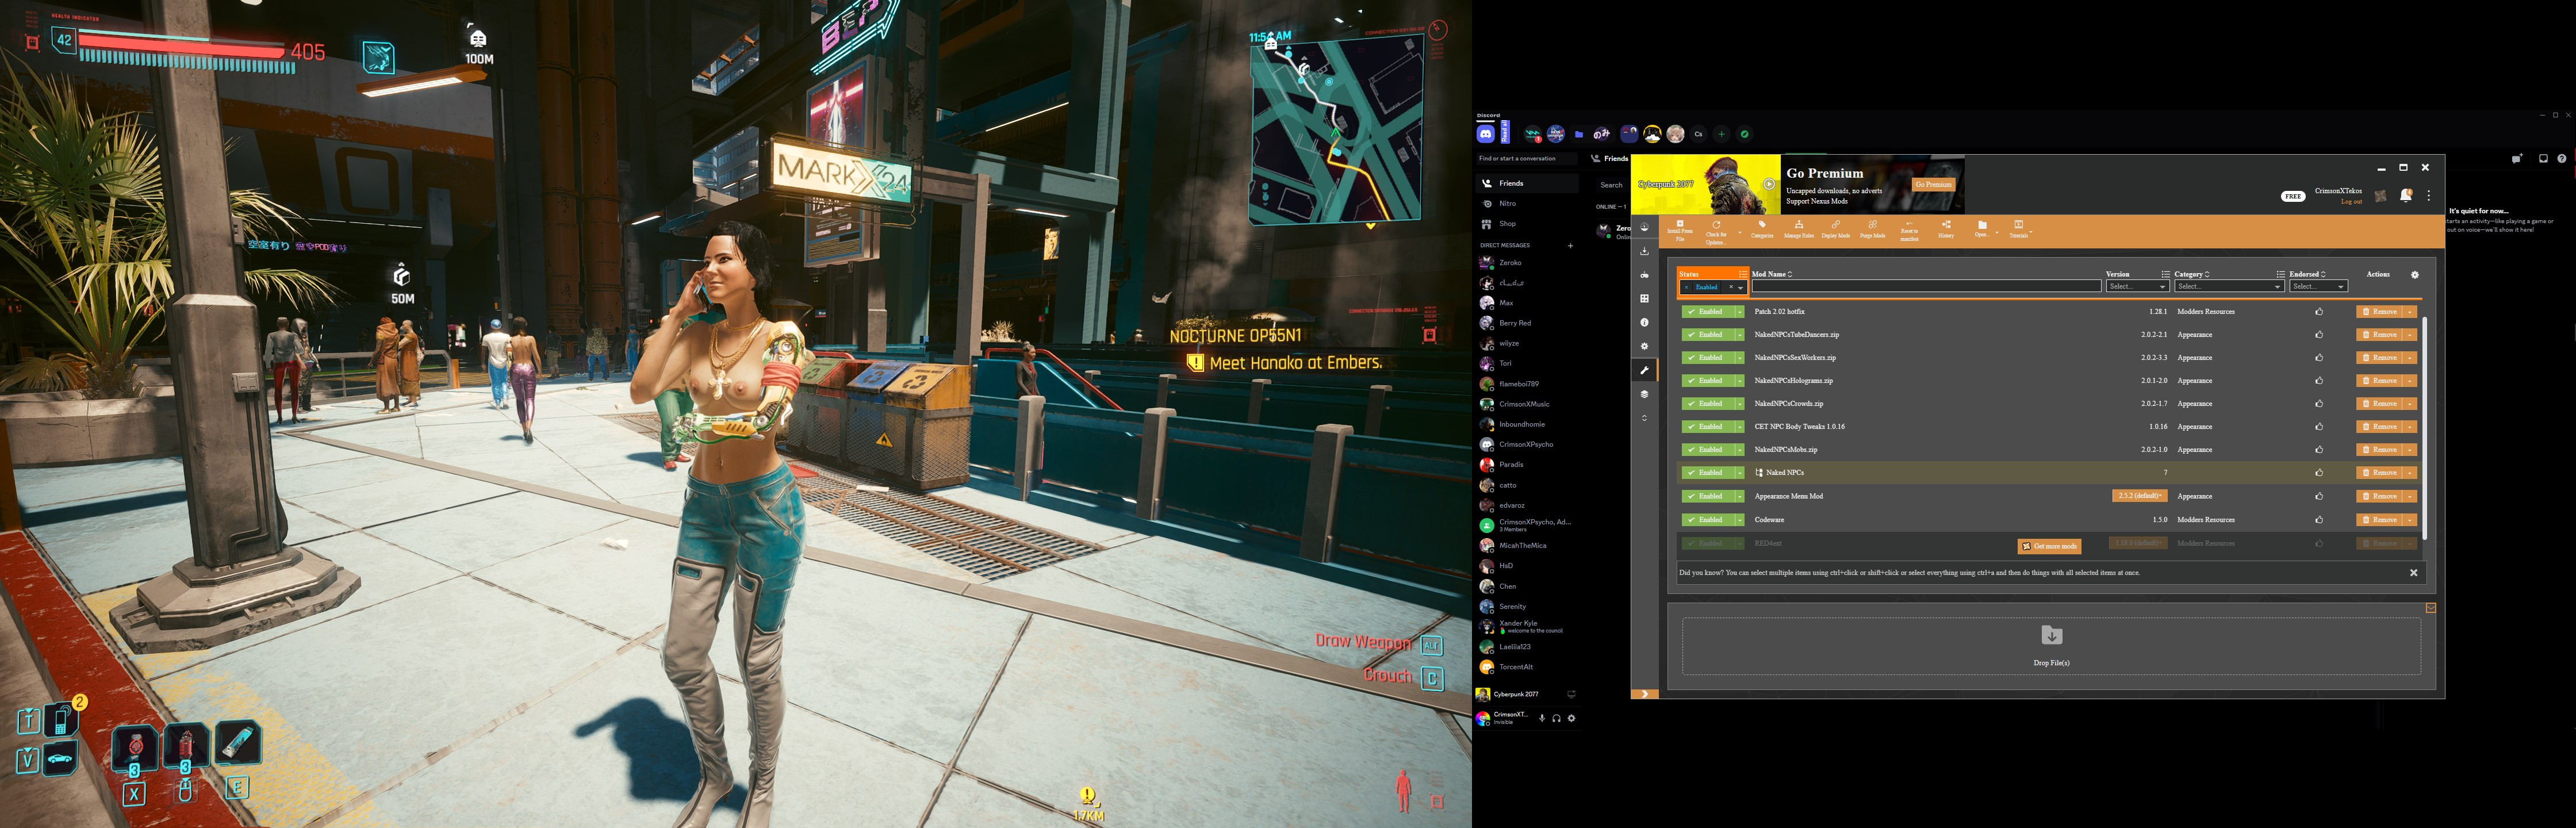Open Friends in Discord sidebar
Image resolution: width=2576 pixels, height=828 pixels.
point(1526,183)
